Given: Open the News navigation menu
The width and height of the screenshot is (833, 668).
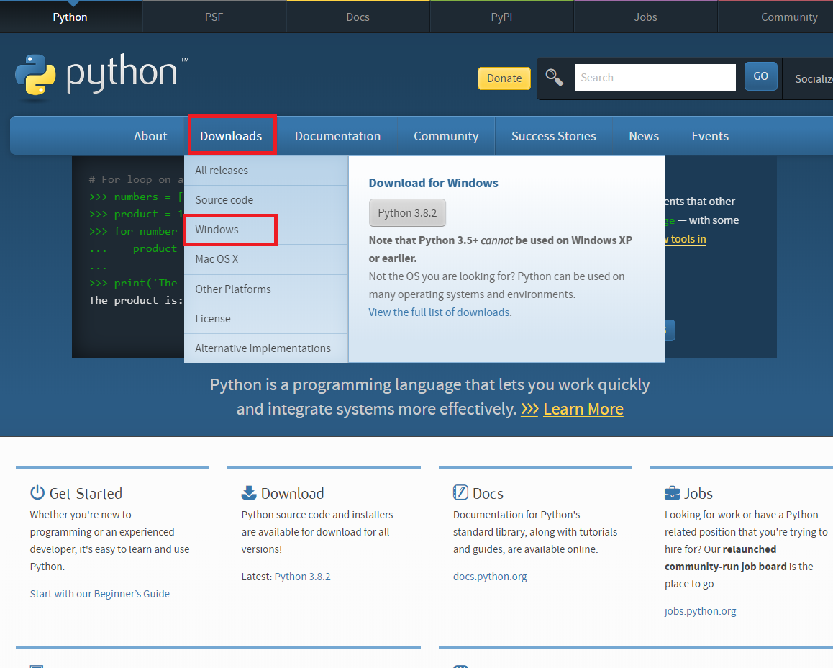Looking at the screenshot, I should [644, 136].
